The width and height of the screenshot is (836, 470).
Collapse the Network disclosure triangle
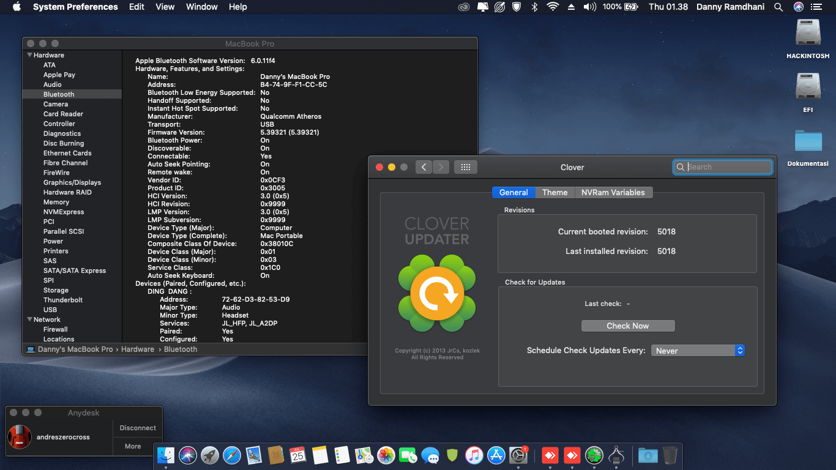tap(29, 319)
